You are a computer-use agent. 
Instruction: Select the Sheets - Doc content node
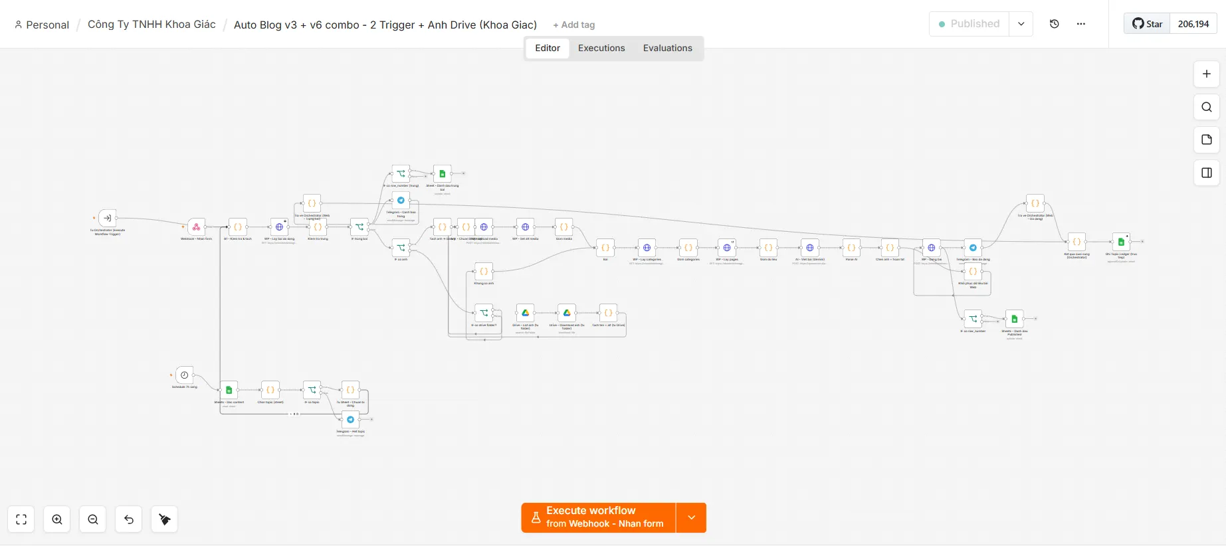click(229, 390)
